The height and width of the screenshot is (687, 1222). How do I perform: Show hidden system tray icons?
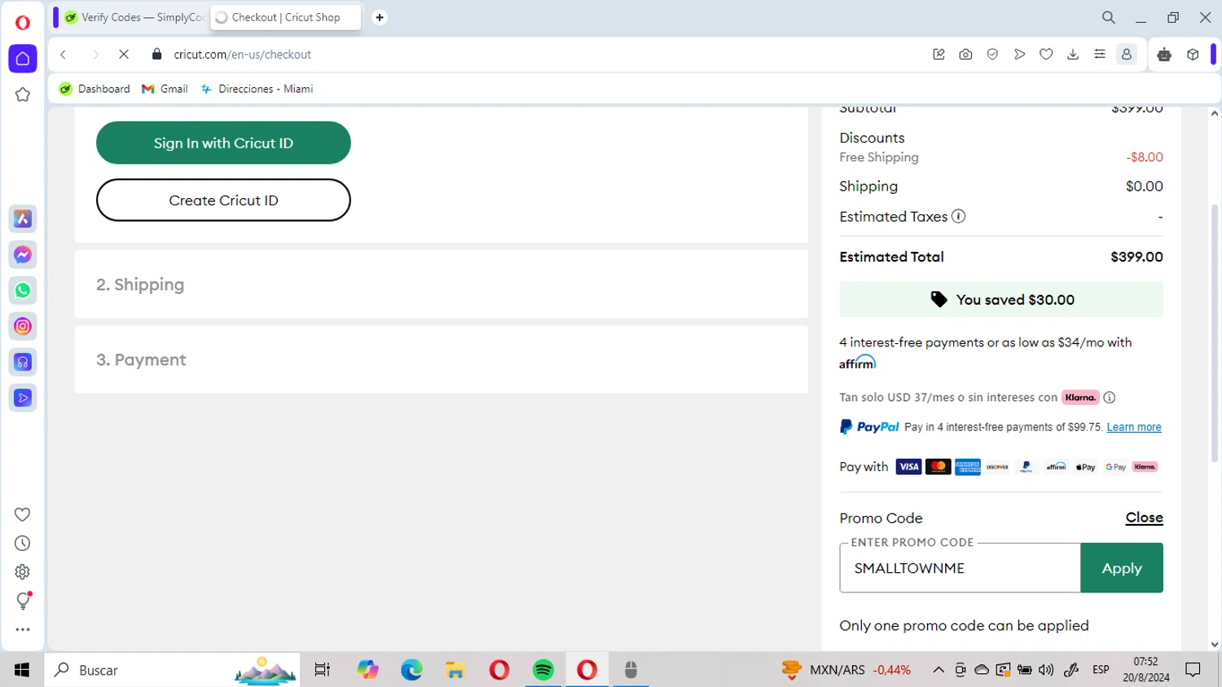point(938,670)
